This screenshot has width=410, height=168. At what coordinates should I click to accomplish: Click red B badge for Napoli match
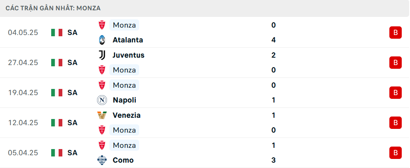click(x=396, y=93)
